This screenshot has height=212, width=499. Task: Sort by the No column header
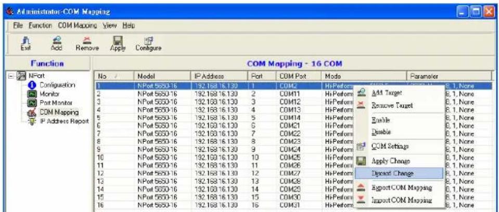114,76
